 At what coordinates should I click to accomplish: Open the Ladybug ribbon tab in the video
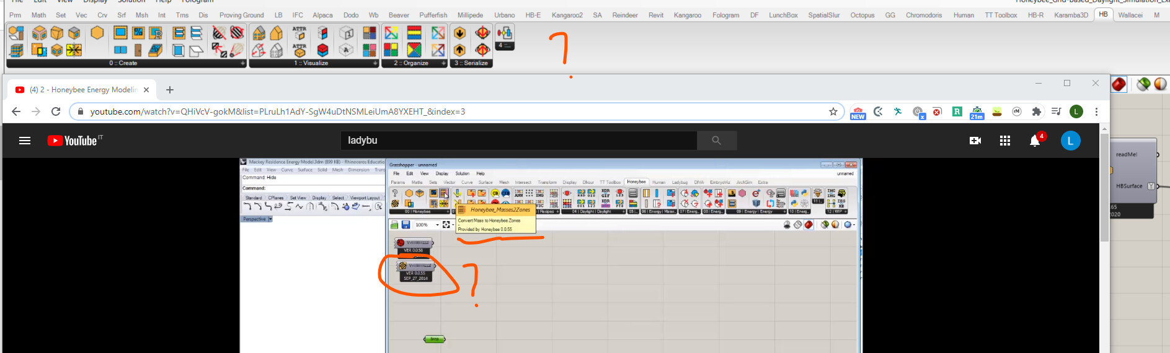click(x=680, y=182)
